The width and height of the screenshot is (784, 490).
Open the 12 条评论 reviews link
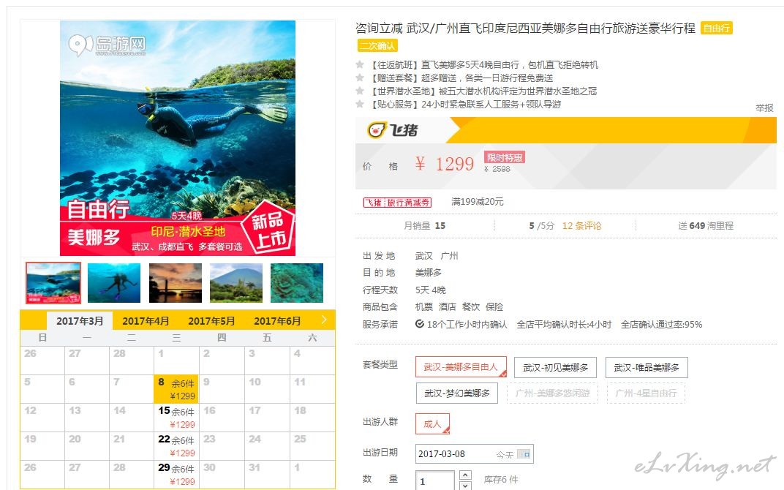581,225
